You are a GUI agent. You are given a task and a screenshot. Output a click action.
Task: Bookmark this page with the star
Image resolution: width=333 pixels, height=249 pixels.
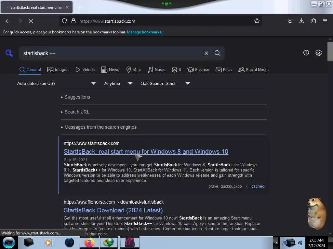pos(257,21)
